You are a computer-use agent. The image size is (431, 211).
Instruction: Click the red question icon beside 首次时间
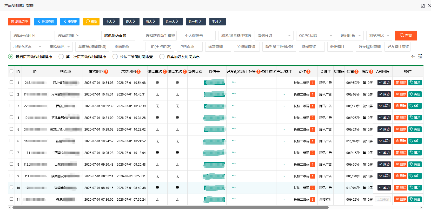click(106, 72)
